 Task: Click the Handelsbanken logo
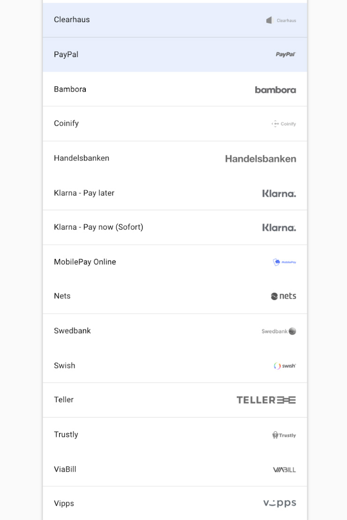[x=261, y=159]
